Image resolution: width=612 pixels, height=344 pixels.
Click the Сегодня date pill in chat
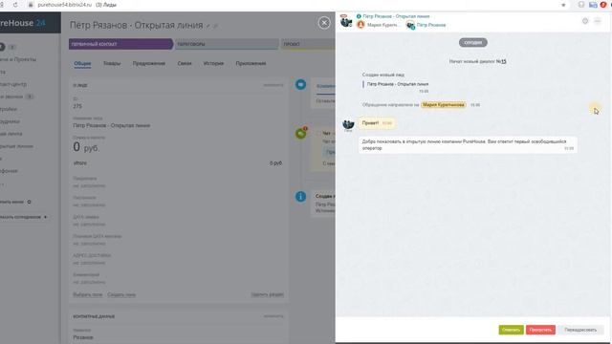tap(472, 42)
